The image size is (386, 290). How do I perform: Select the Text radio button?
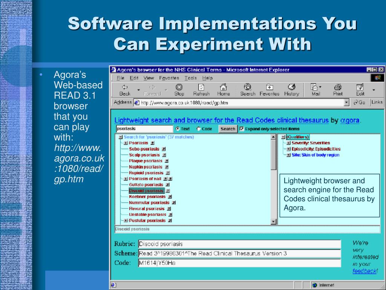tap(178, 129)
